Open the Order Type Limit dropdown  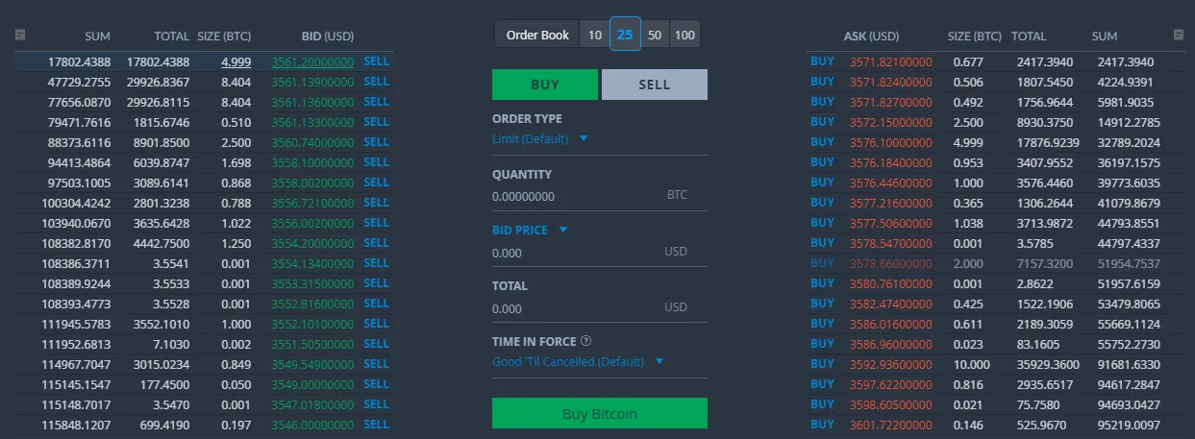(540, 138)
